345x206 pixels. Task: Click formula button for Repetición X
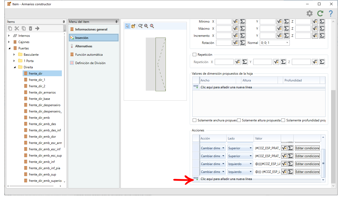point(238,62)
